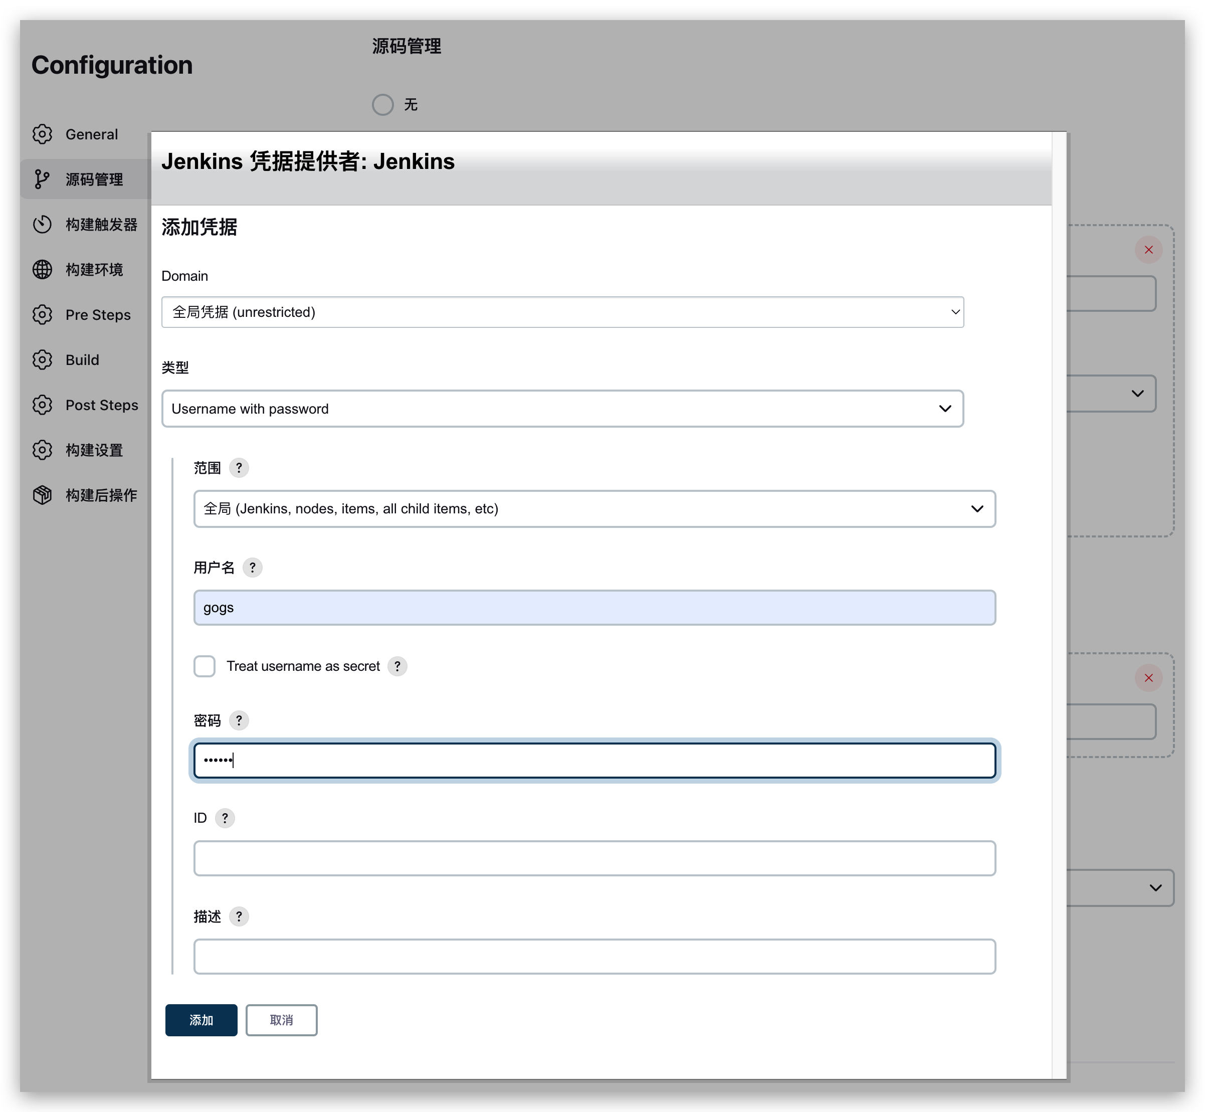This screenshot has width=1205, height=1112.
Task: Select the 无 radio button
Action: 382,105
